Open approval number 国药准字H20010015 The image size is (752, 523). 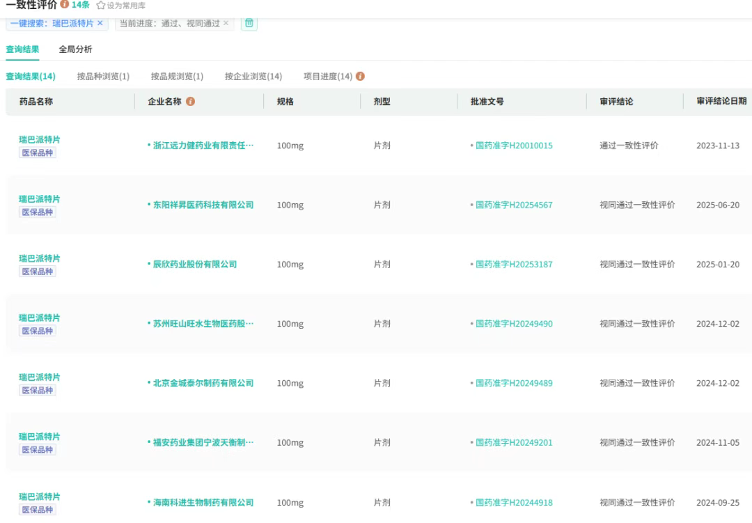[514, 146]
